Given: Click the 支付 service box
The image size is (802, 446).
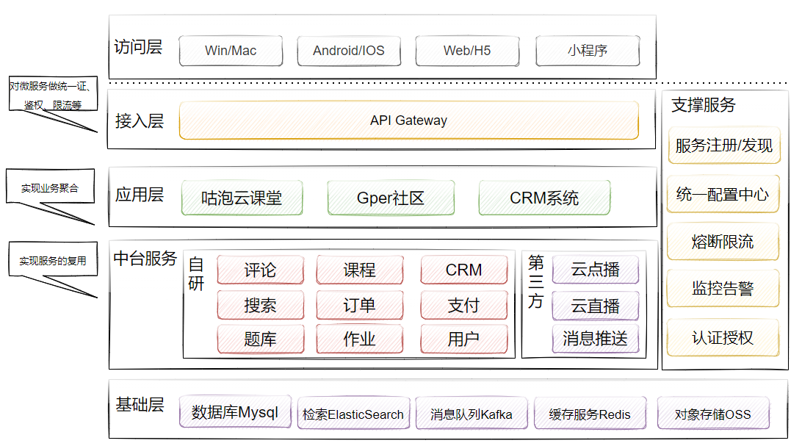Looking at the screenshot, I should 463,304.
